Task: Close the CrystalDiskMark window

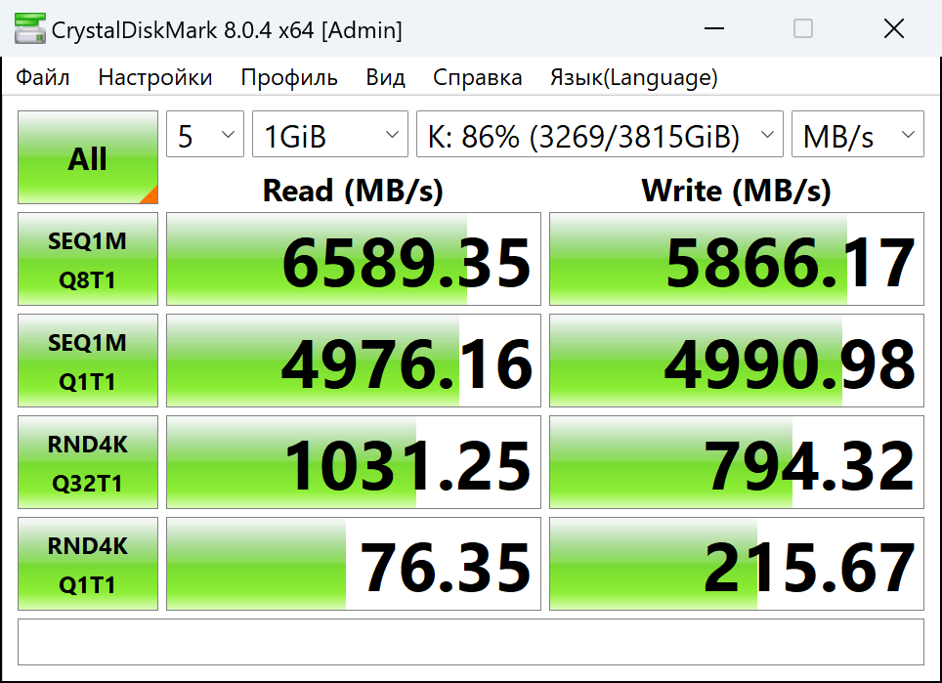Action: [894, 28]
